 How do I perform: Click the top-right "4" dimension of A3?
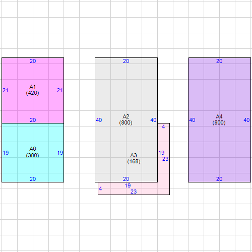163,127
